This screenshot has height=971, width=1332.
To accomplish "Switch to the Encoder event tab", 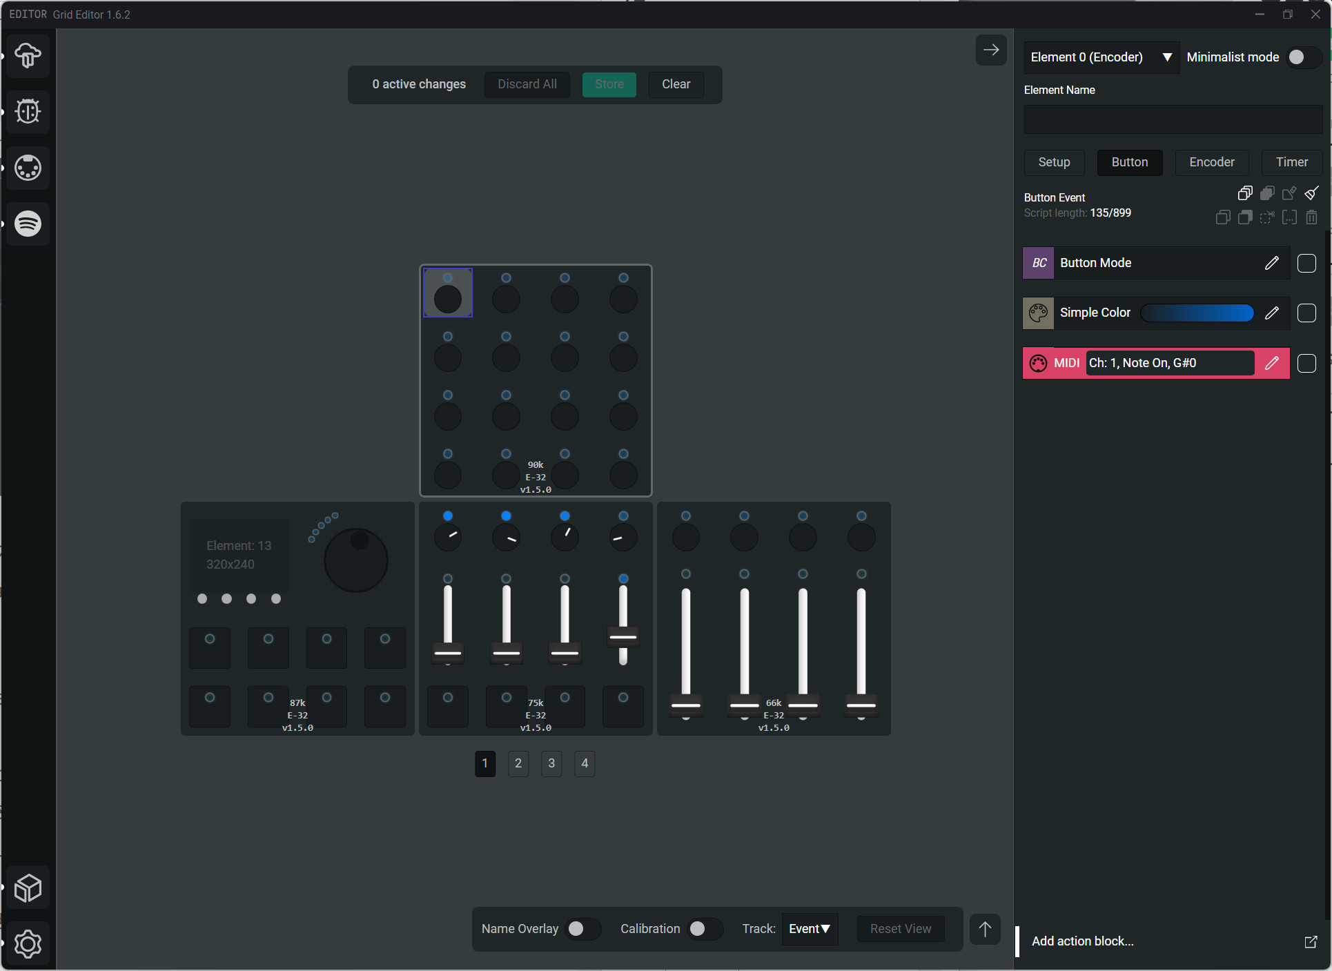I will coord(1211,162).
